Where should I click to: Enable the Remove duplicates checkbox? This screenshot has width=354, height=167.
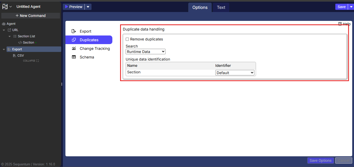[127, 39]
